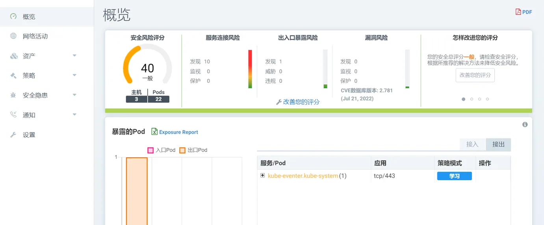Click the 出入口暴露风险 risk bar

click(x=325, y=69)
